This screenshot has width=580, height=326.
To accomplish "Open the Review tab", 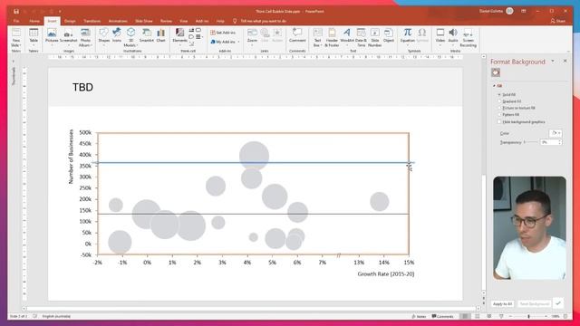I will point(166,21).
